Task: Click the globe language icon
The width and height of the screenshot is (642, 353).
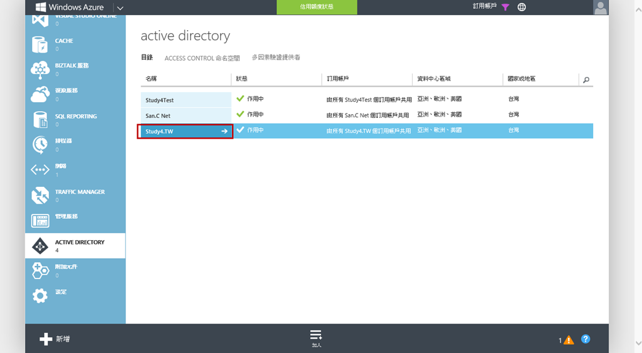Action: (x=522, y=7)
